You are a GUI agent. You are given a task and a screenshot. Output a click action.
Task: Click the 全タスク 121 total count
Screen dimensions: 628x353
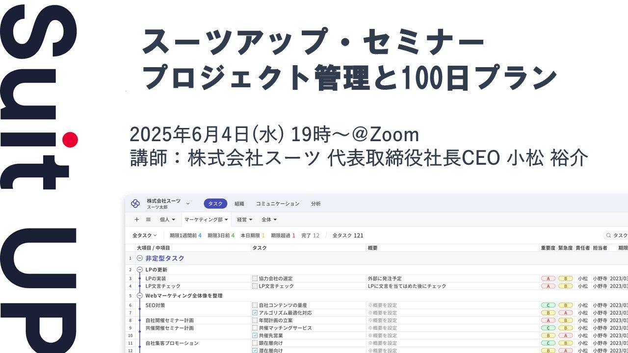(x=348, y=235)
